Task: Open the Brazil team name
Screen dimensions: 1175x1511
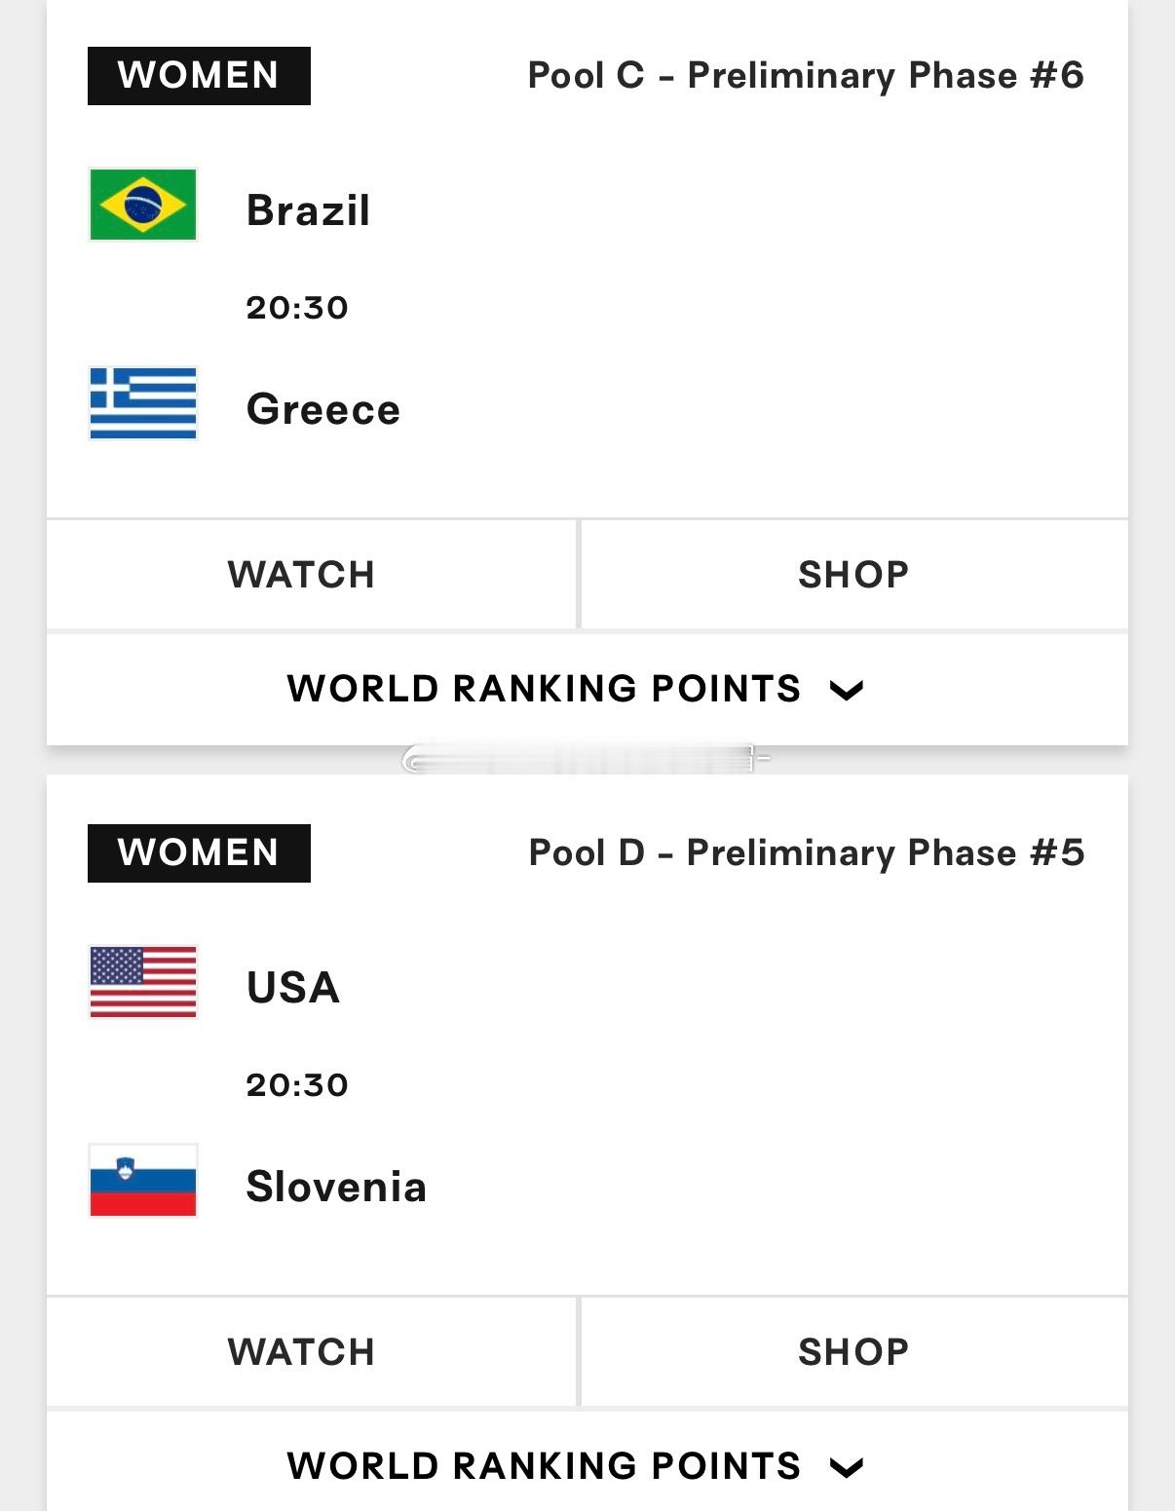Action: pyautogui.click(x=308, y=210)
